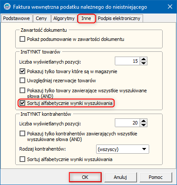Check Sortuj alfabetycznie in InsTYNKT kontrahentów
This screenshot has width=177, height=185.
pyautogui.click(x=22, y=159)
